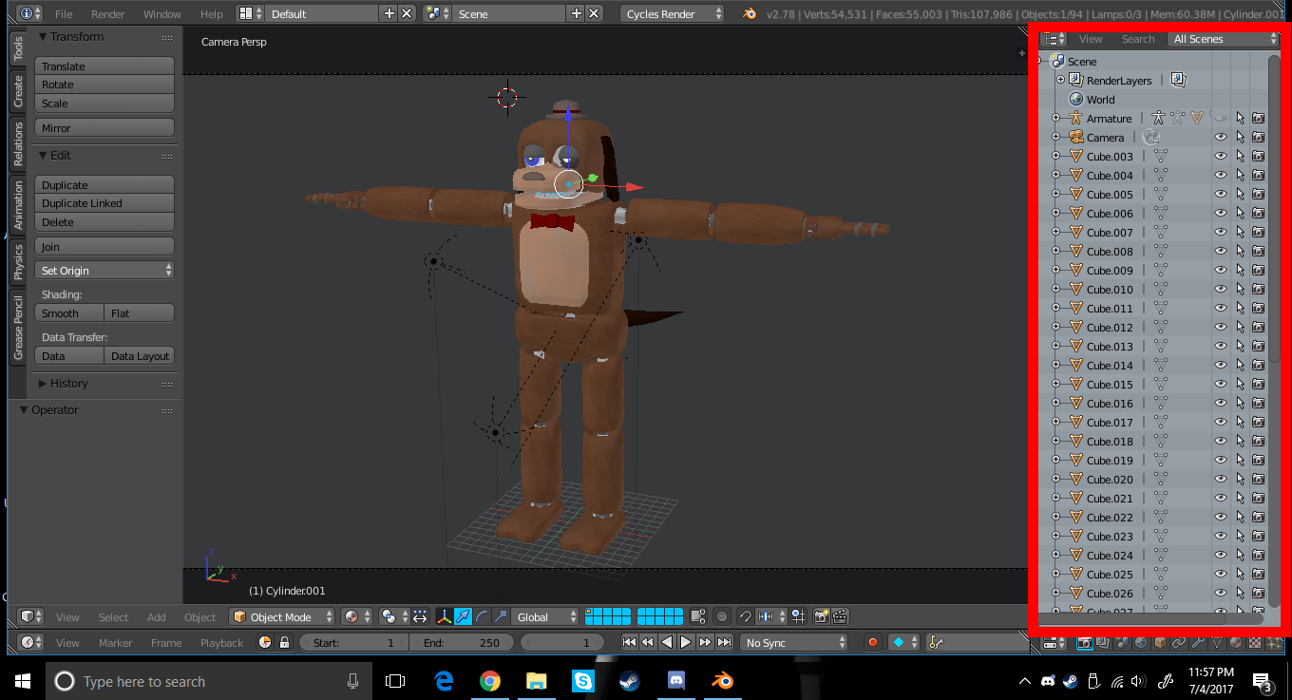Click the record keyframe red dot button

click(873, 642)
